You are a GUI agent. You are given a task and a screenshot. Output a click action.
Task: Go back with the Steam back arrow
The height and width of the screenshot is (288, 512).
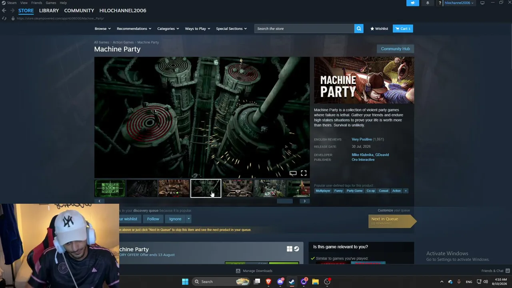pos(4,10)
